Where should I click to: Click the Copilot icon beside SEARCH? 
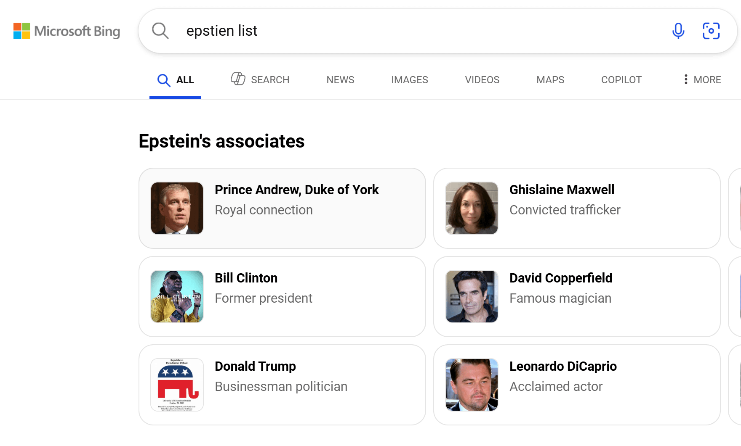click(x=238, y=79)
